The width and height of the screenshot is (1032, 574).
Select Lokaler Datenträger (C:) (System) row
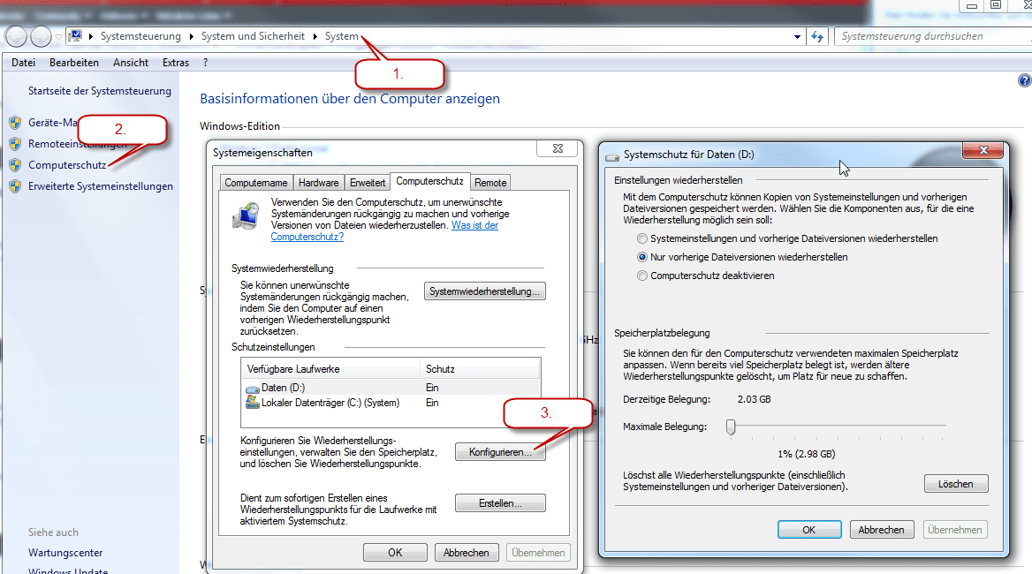(x=391, y=403)
